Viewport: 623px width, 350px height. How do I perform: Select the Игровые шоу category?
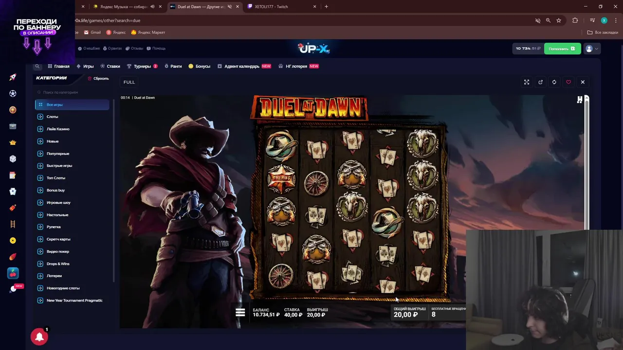coord(72,203)
